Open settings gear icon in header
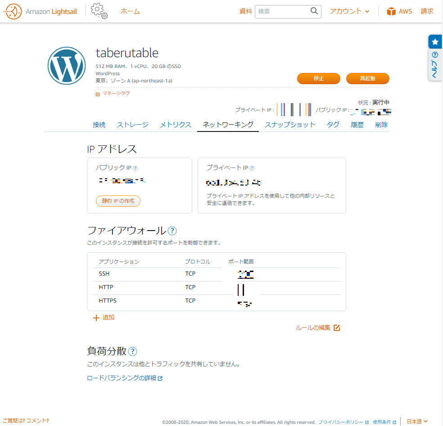The height and width of the screenshot is (426, 443). click(99, 11)
